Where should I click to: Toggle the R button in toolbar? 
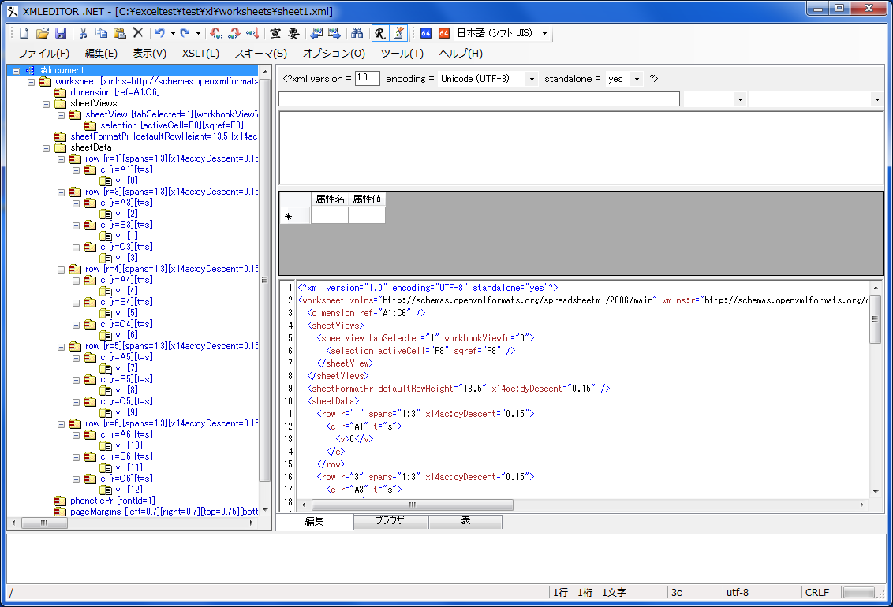(380, 33)
